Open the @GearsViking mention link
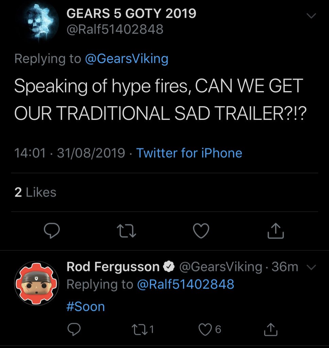The image size is (329, 348). click(126, 59)
